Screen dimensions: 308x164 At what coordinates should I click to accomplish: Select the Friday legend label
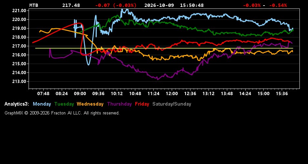[x=142, y=104]
